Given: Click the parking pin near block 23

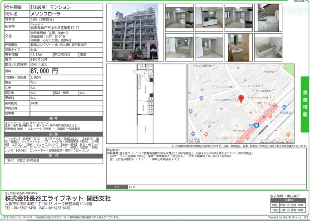Looking at the screenshot, I should pos(201,98).
